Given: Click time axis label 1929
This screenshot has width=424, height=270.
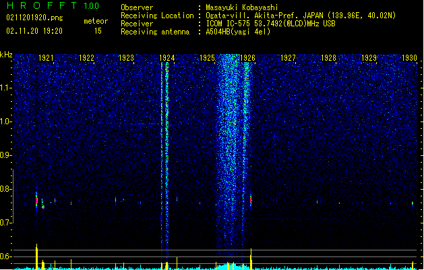Looking at the screenshot, I should coord(369,58).
